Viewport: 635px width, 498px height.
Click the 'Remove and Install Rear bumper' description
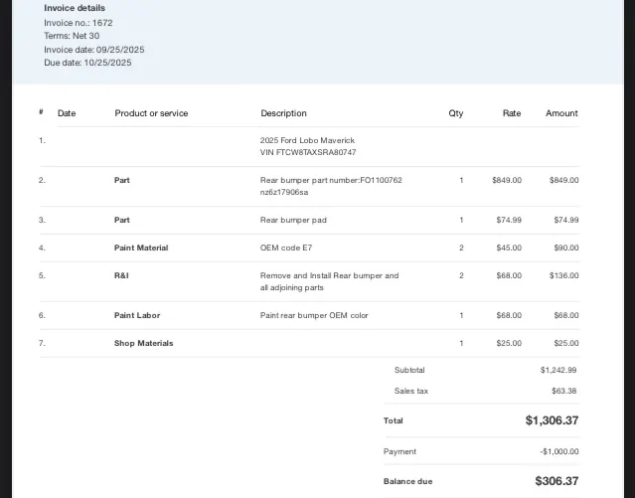pos(329,281)
